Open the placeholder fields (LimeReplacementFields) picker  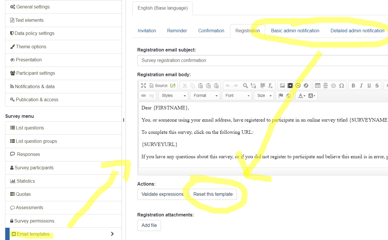pos(173,86)
